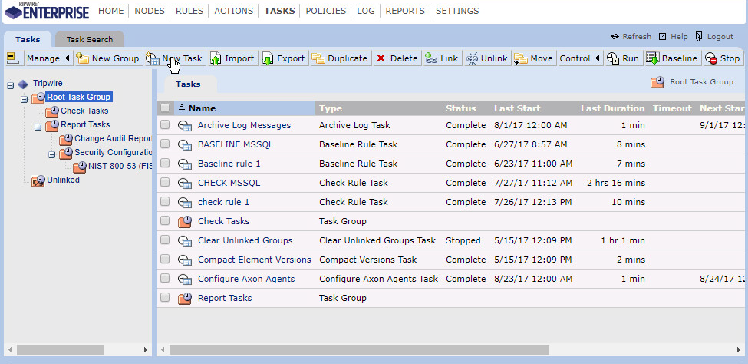Click the Stop task icon
The height and width of the screenshot is (364, 748).
click(711, 58)
